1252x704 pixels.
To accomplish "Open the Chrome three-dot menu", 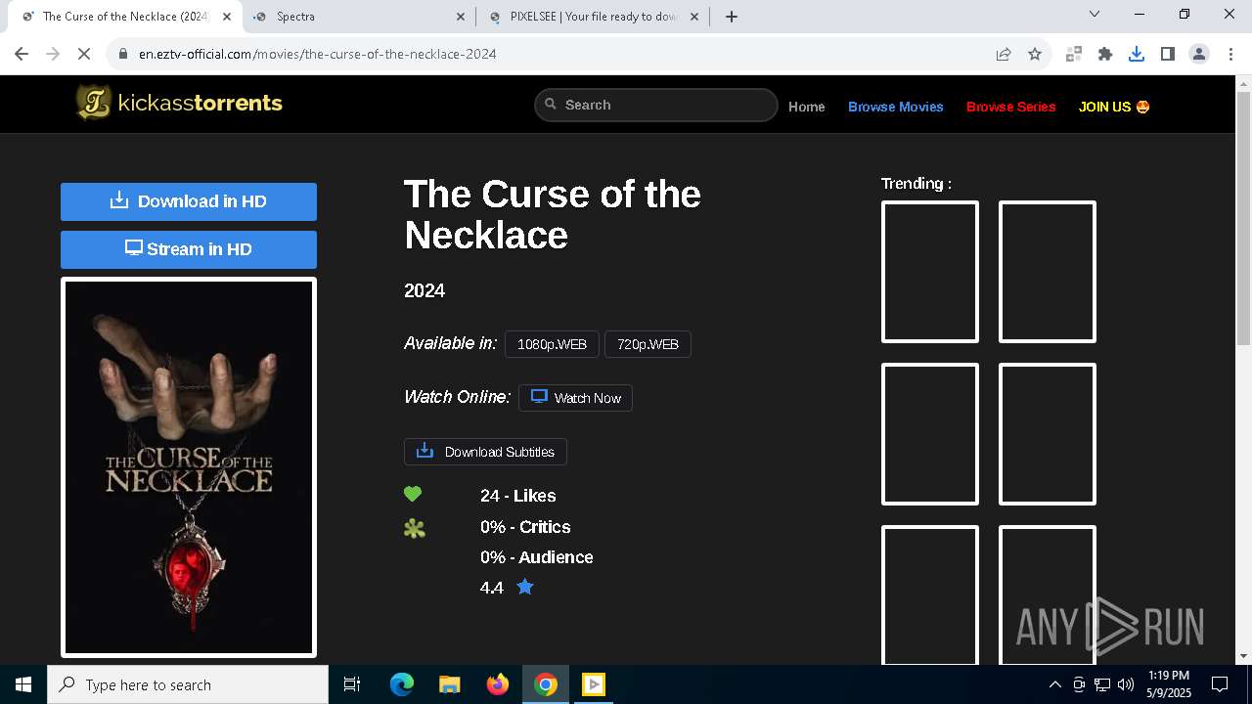I will coord(1230,54).
